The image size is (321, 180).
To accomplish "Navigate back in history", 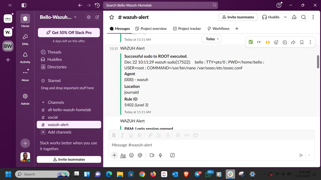I will pos(80,5).
